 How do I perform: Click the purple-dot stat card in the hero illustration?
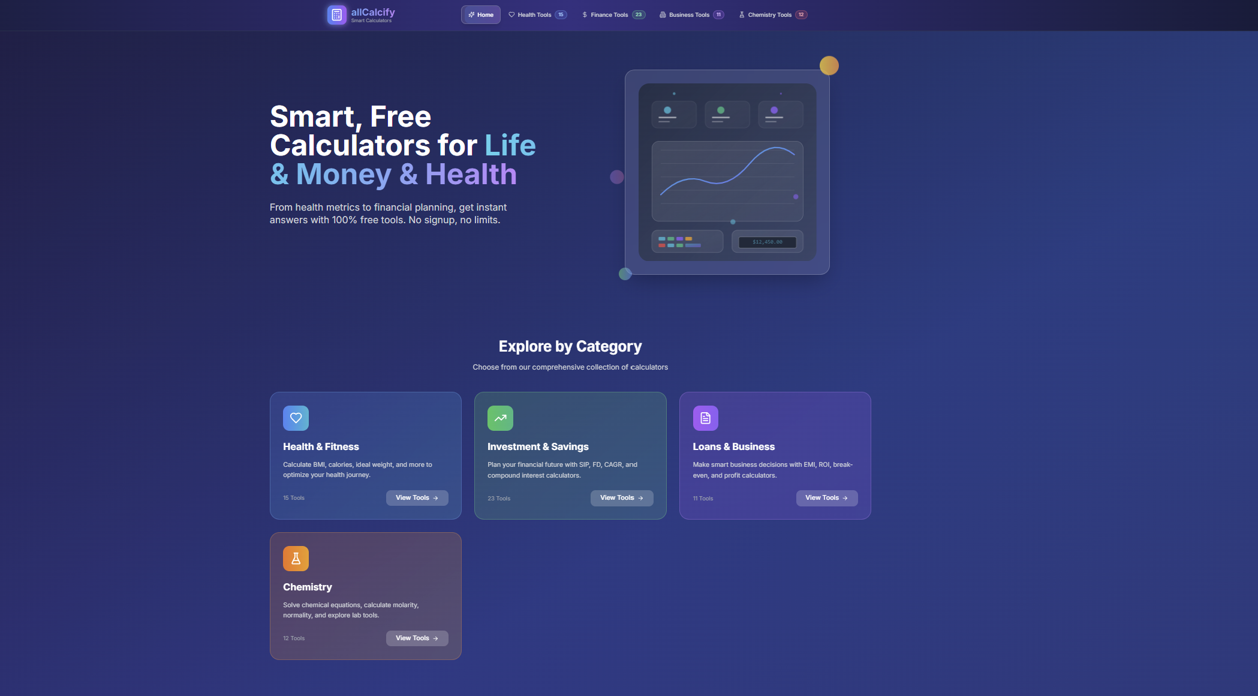[x=781, y=114]
